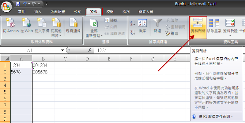Image resolution: width=245 pixels, height=123 pixels.
Task: Select row 5 header
Action: pyautogui.click(x=5, y=92)
